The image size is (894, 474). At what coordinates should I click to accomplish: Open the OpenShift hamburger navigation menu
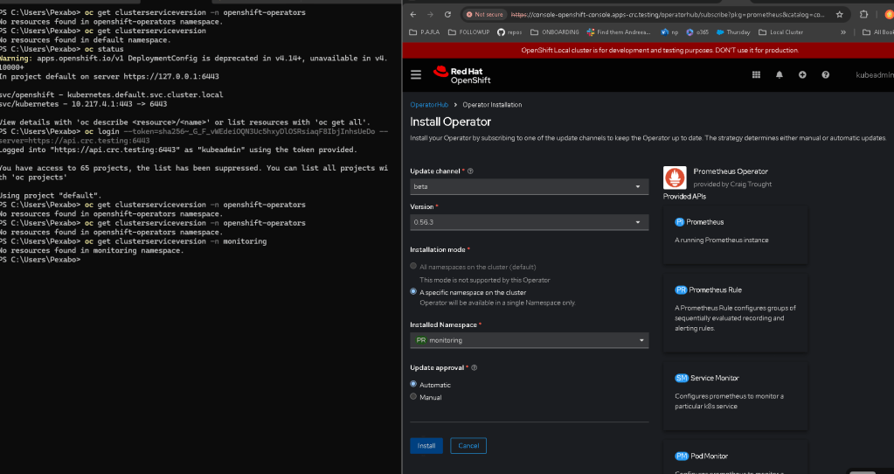click(x=416, y=74)
